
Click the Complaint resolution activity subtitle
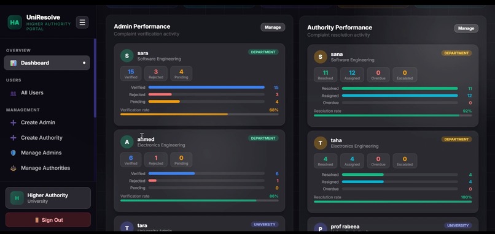click(338, 35)
